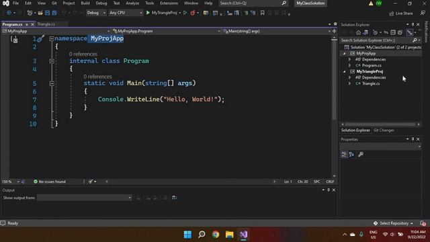
Task: Open the Build menu
Action: tap(85, 3)
